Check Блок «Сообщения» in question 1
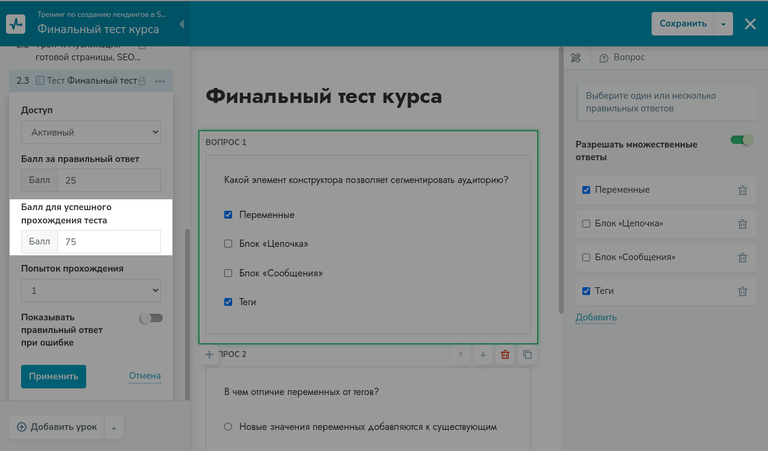Screen dimensions: 768x451 tap(228, 273)
